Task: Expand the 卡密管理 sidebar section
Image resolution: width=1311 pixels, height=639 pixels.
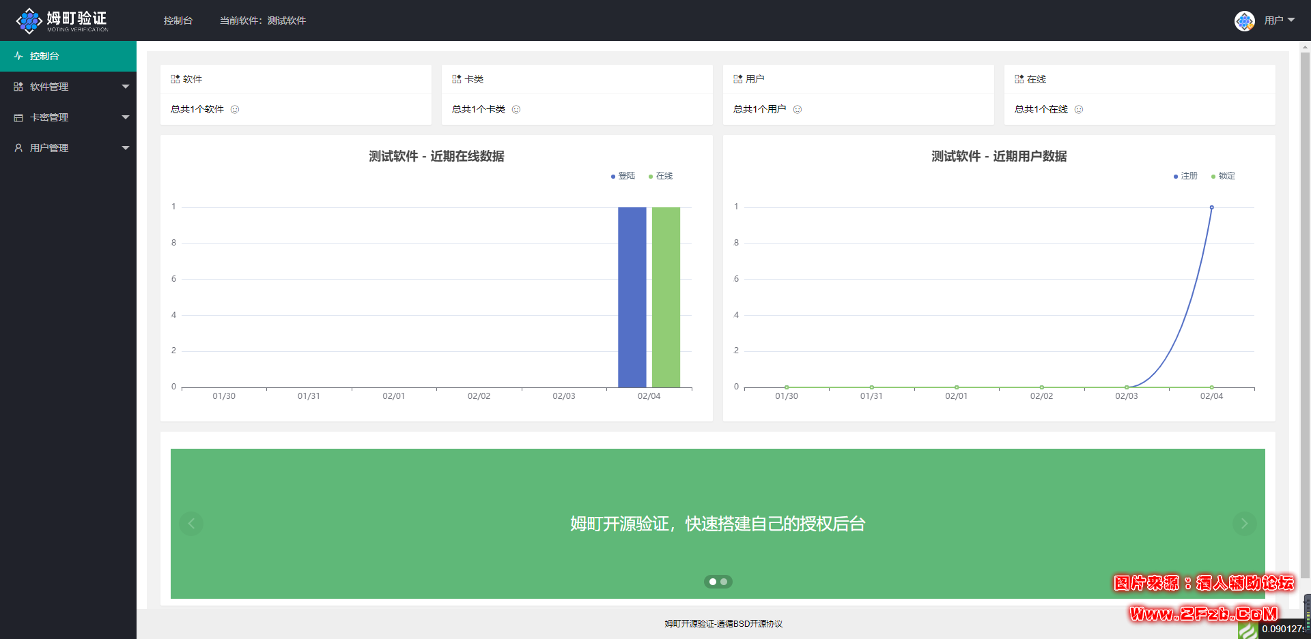Action: pos(68,117)
